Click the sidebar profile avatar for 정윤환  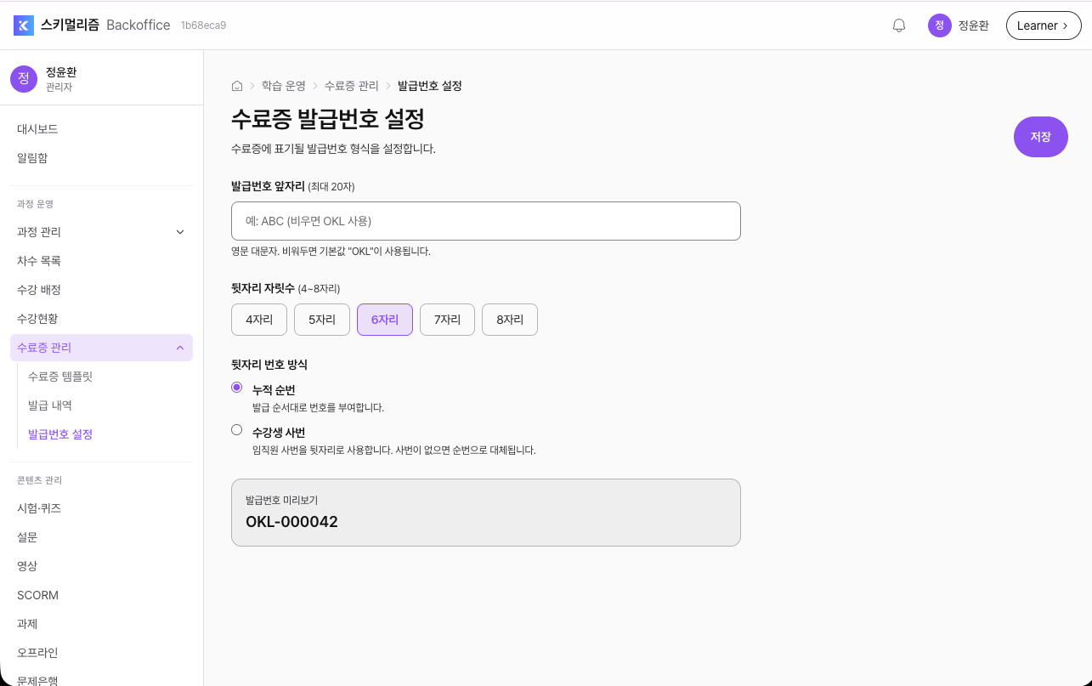pyautogui.click(x=24, y=78)
